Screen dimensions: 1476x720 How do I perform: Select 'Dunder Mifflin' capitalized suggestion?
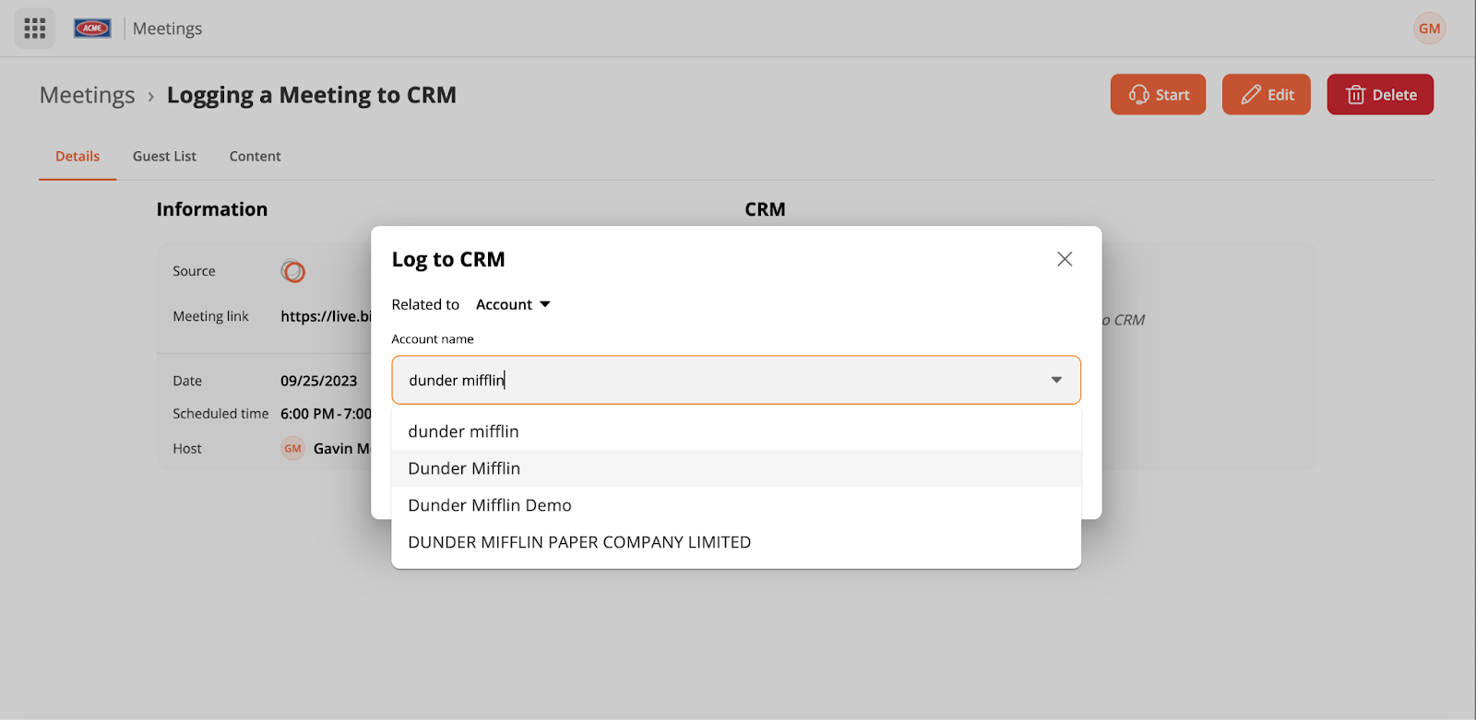click(736, 468)
